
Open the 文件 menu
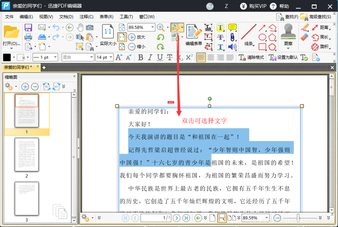[9, 17]
